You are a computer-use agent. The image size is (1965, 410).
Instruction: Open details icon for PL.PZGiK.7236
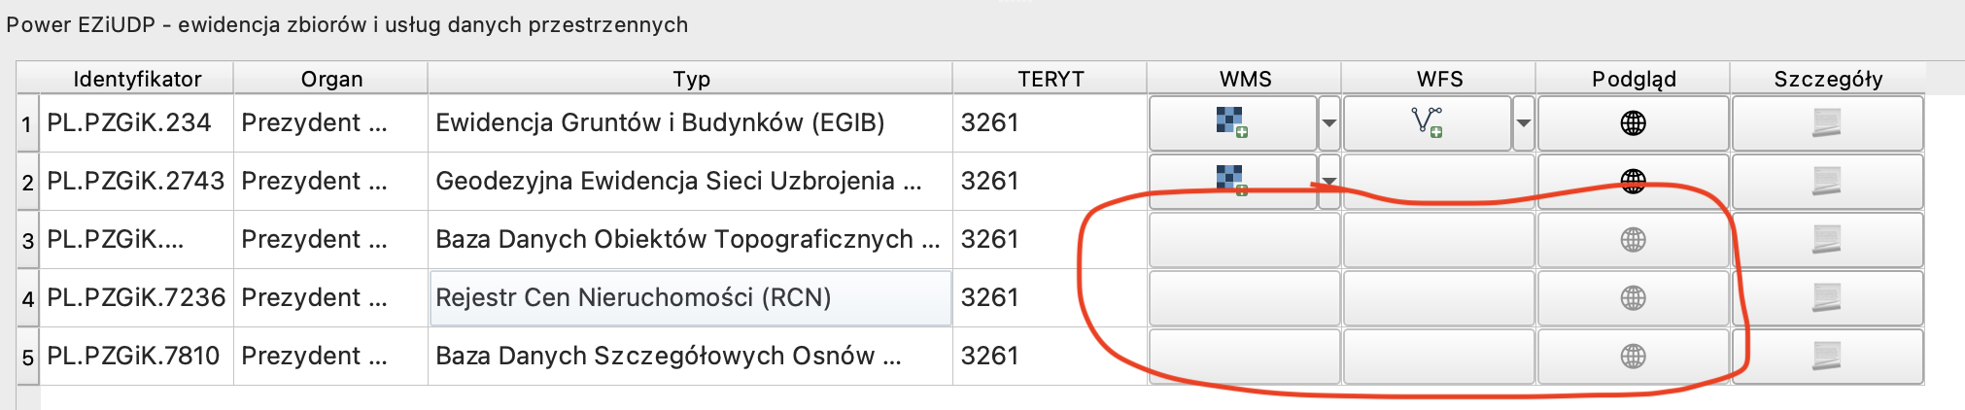(1827, 298)
